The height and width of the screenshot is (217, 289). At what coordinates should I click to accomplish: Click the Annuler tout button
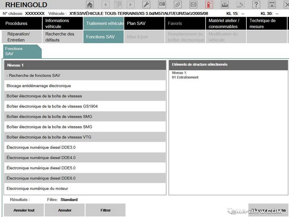(x=24, y=210)
